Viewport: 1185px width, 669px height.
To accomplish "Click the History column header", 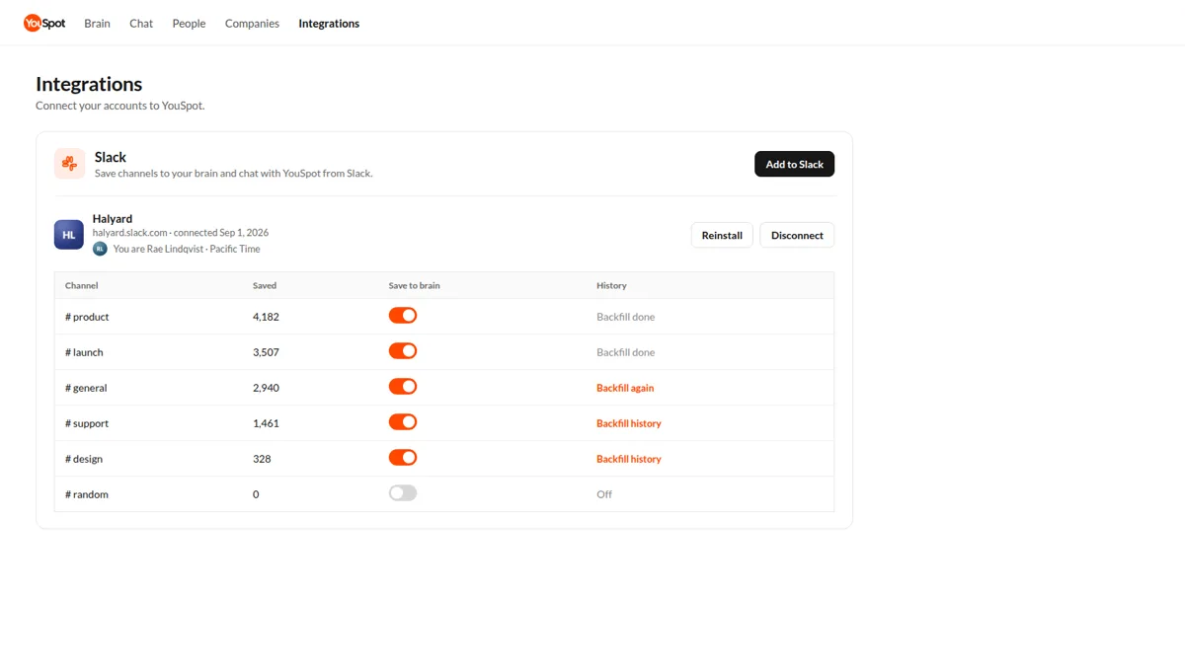I will point(611,285).
